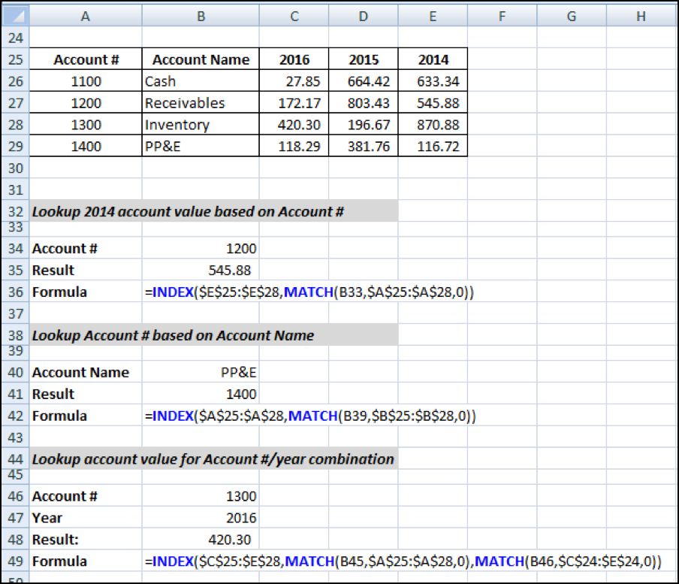Select row 24 using its row header
The height and width of the screenshot is (584, 679).
tap(16, 38)
